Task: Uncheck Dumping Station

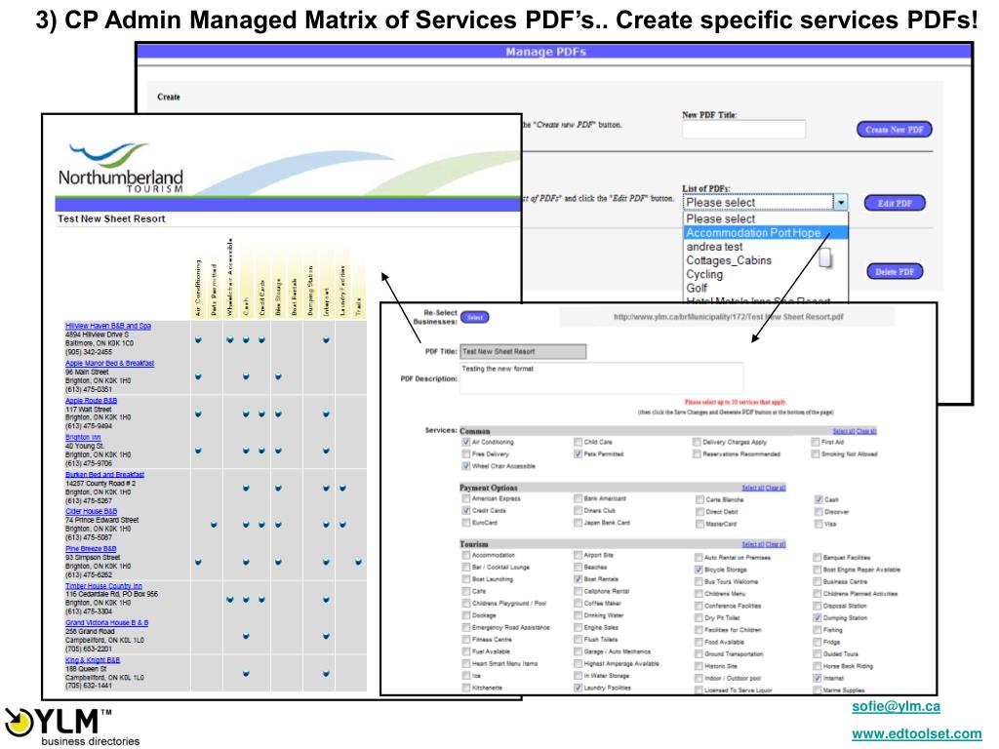Action: tap(818, 618)
